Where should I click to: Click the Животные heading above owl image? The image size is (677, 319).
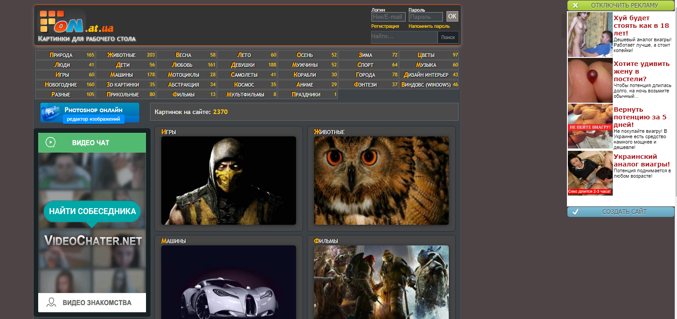(x=329, y=132)
